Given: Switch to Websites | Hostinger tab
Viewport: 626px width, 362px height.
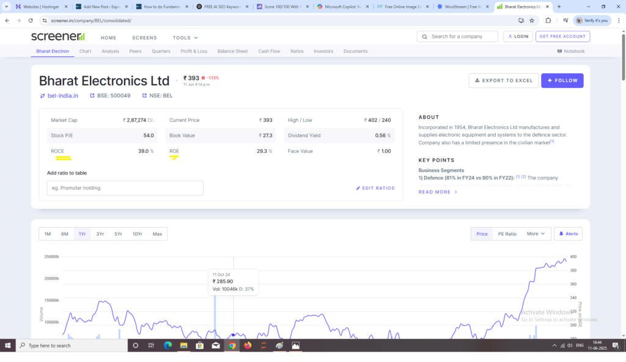Looking at the screenshot, I should pyautogui.click(x=42, y=7).
